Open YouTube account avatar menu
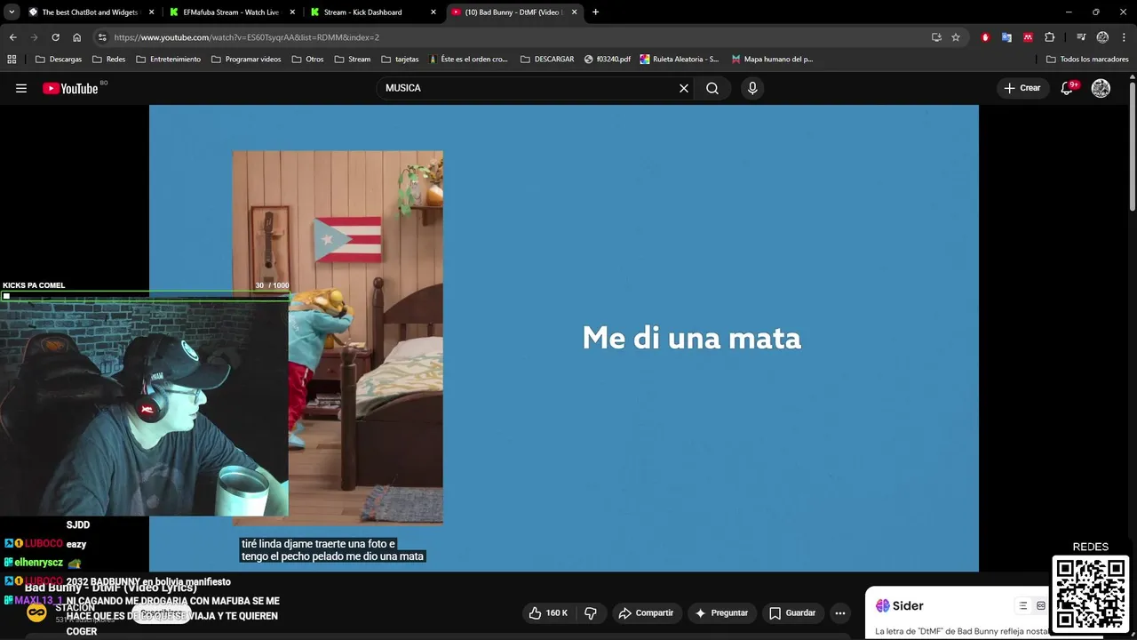Viewport: 1137px width, 640px height. [x=1101, y=88]
